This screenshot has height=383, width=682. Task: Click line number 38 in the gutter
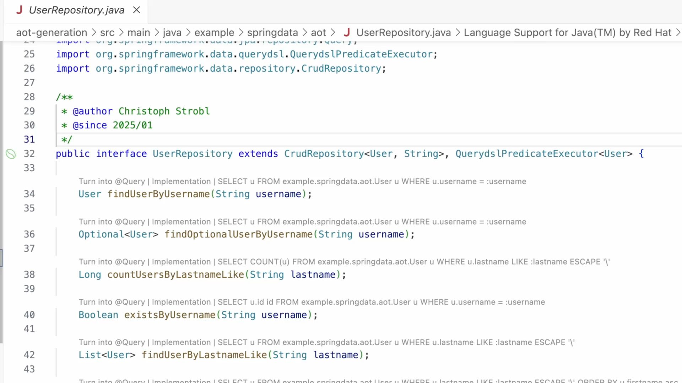pos(29,274)
